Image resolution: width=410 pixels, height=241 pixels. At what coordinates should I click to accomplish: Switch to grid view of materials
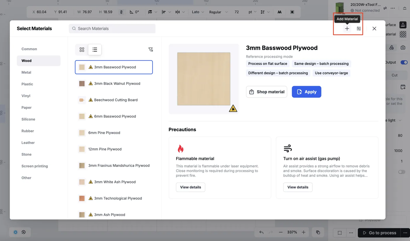pos(82,49)
